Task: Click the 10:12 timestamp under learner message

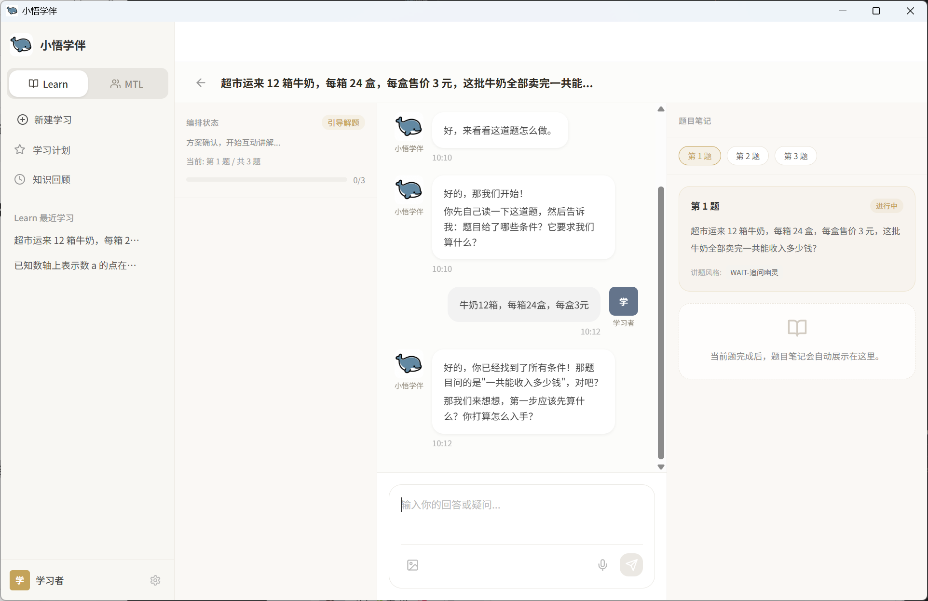Action: tap(590, 332)
